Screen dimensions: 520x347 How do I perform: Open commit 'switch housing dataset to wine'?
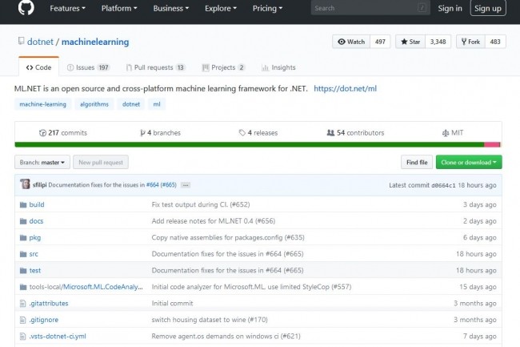point(210,320)
